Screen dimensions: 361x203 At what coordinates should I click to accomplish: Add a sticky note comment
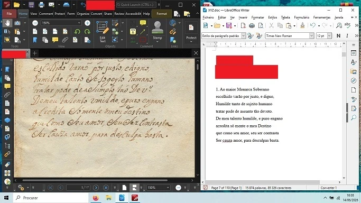coord(143,23)
